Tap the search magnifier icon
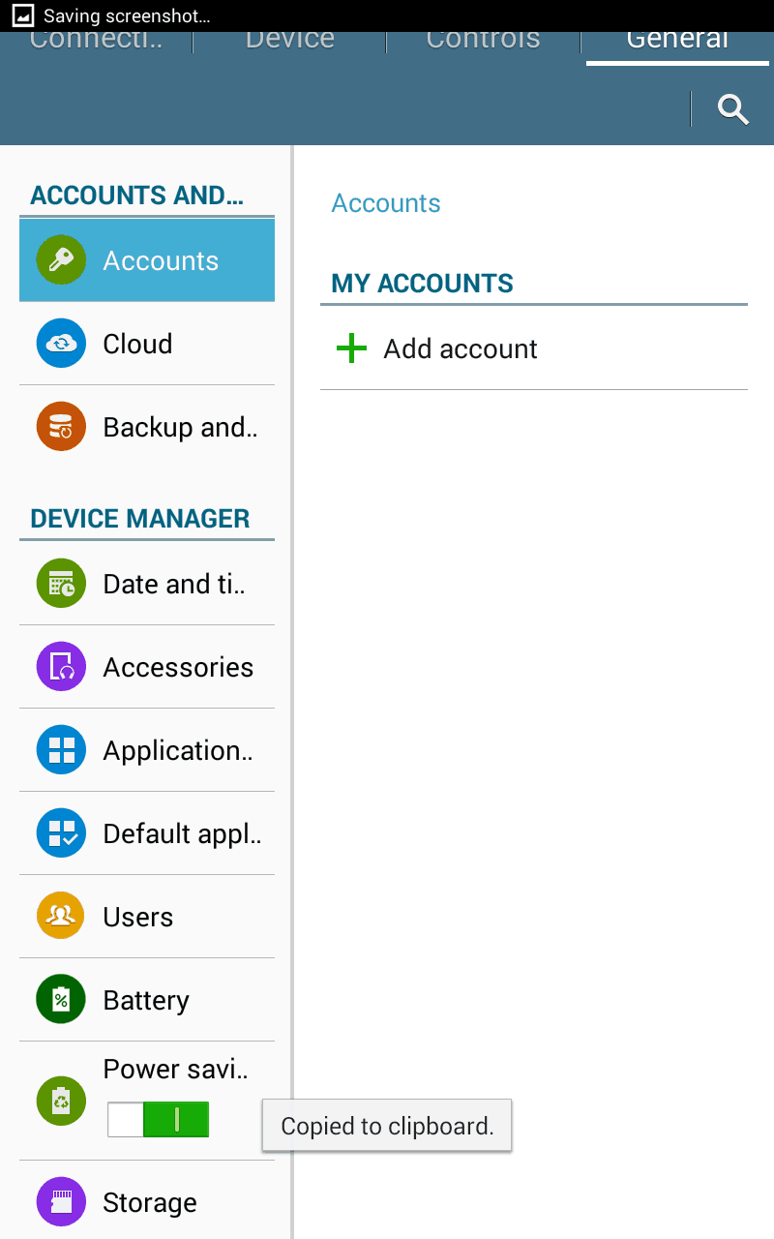Image resolution: width=774 pixels, height=1239 pixels. coord(733,109)
